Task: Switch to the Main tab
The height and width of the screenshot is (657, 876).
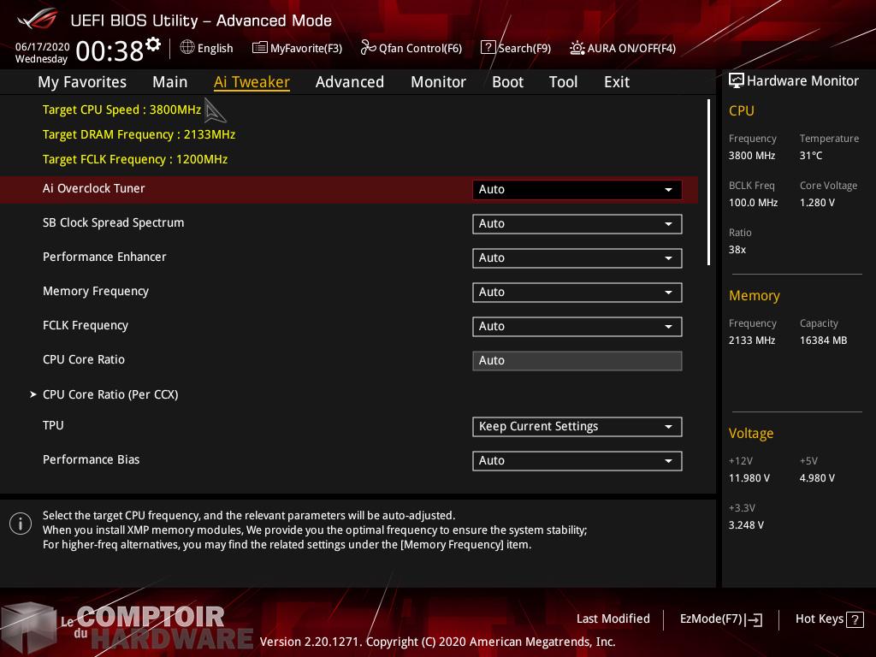Action: 170,82
